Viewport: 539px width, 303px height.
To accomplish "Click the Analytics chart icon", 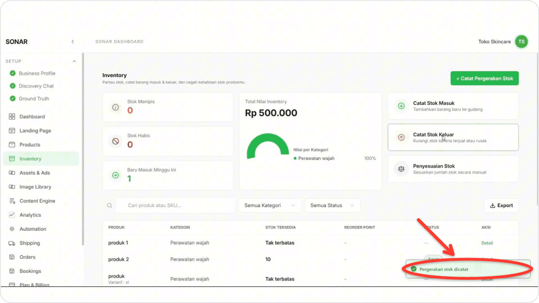I will point(12,215).
